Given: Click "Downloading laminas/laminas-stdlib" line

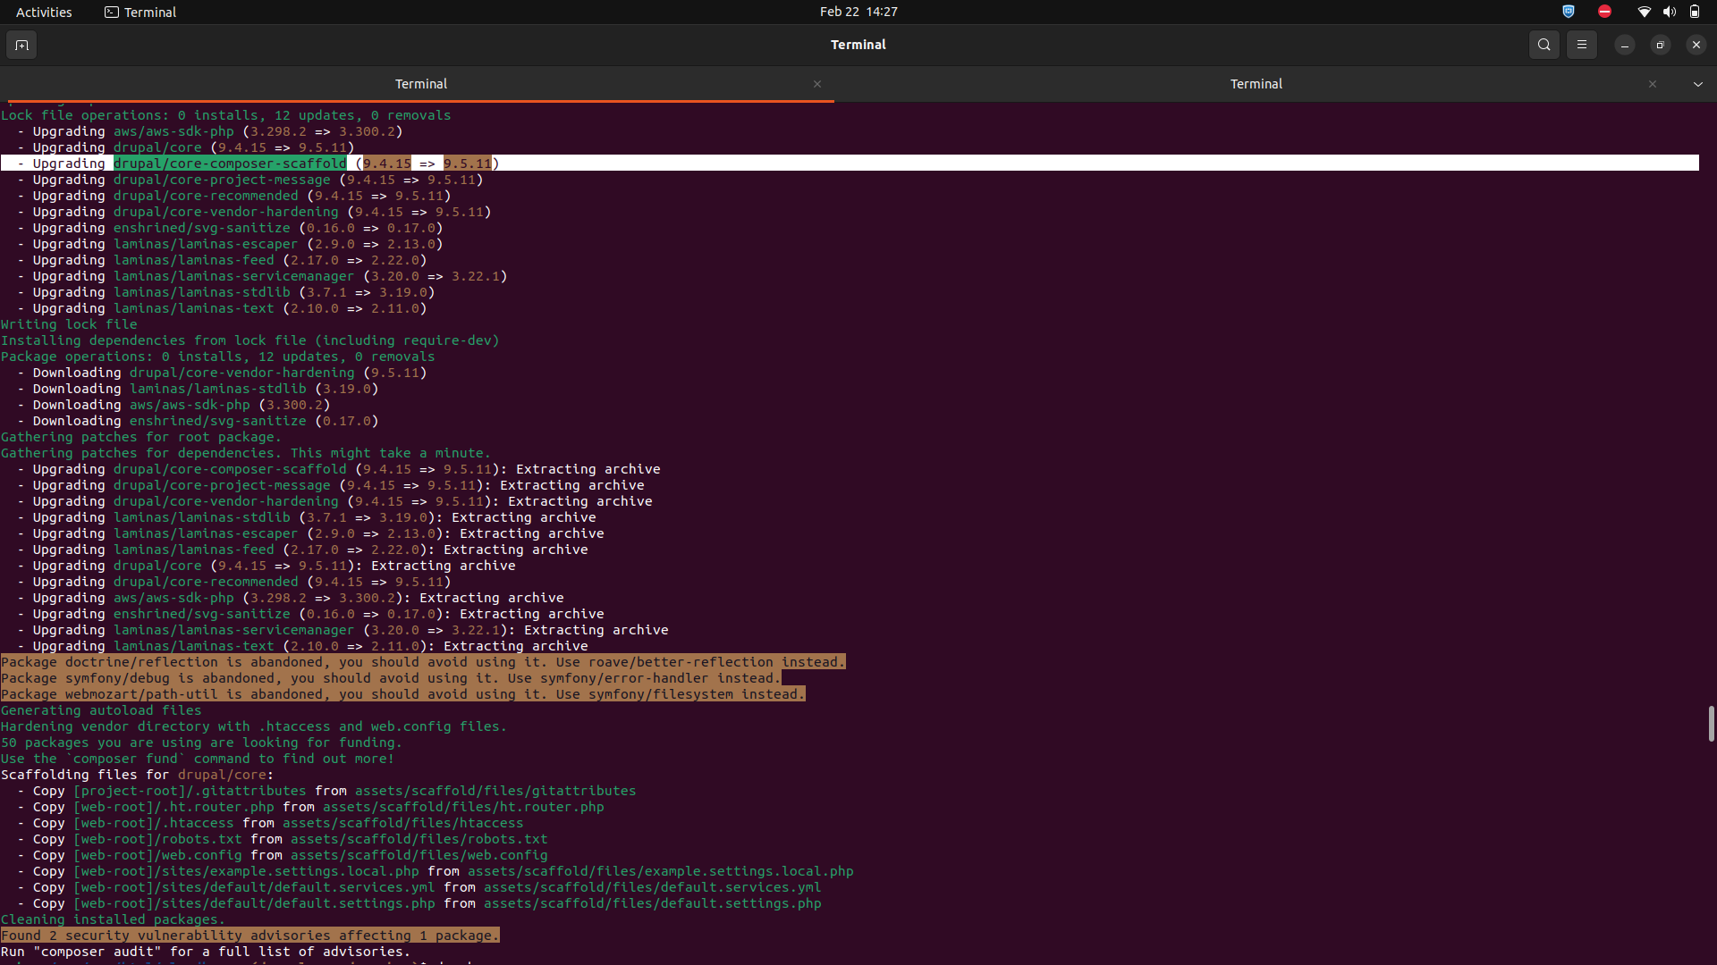Looking at the screenshot, I should tap(198, 389).
